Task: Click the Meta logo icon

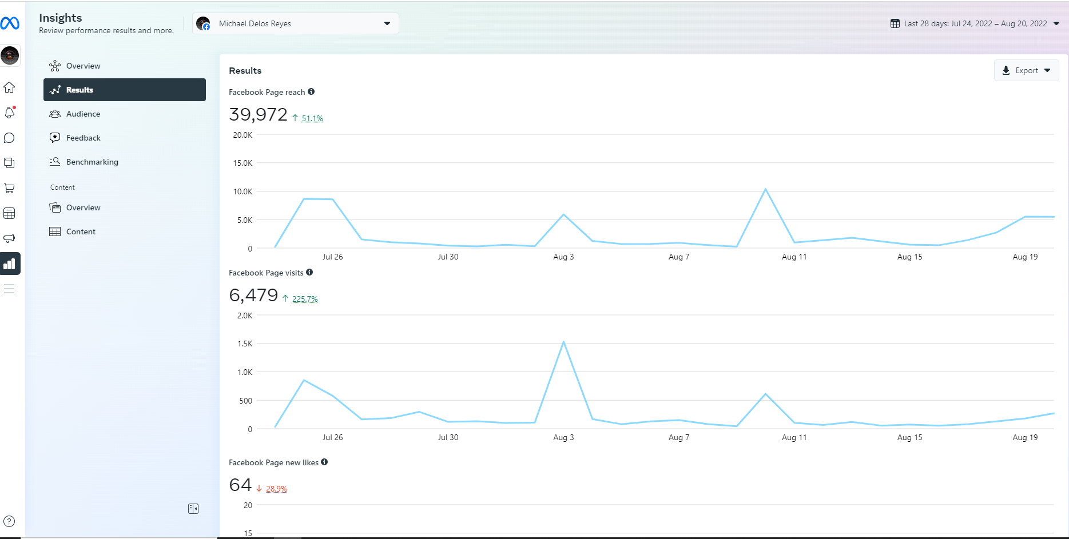Action: coord(10,23)
